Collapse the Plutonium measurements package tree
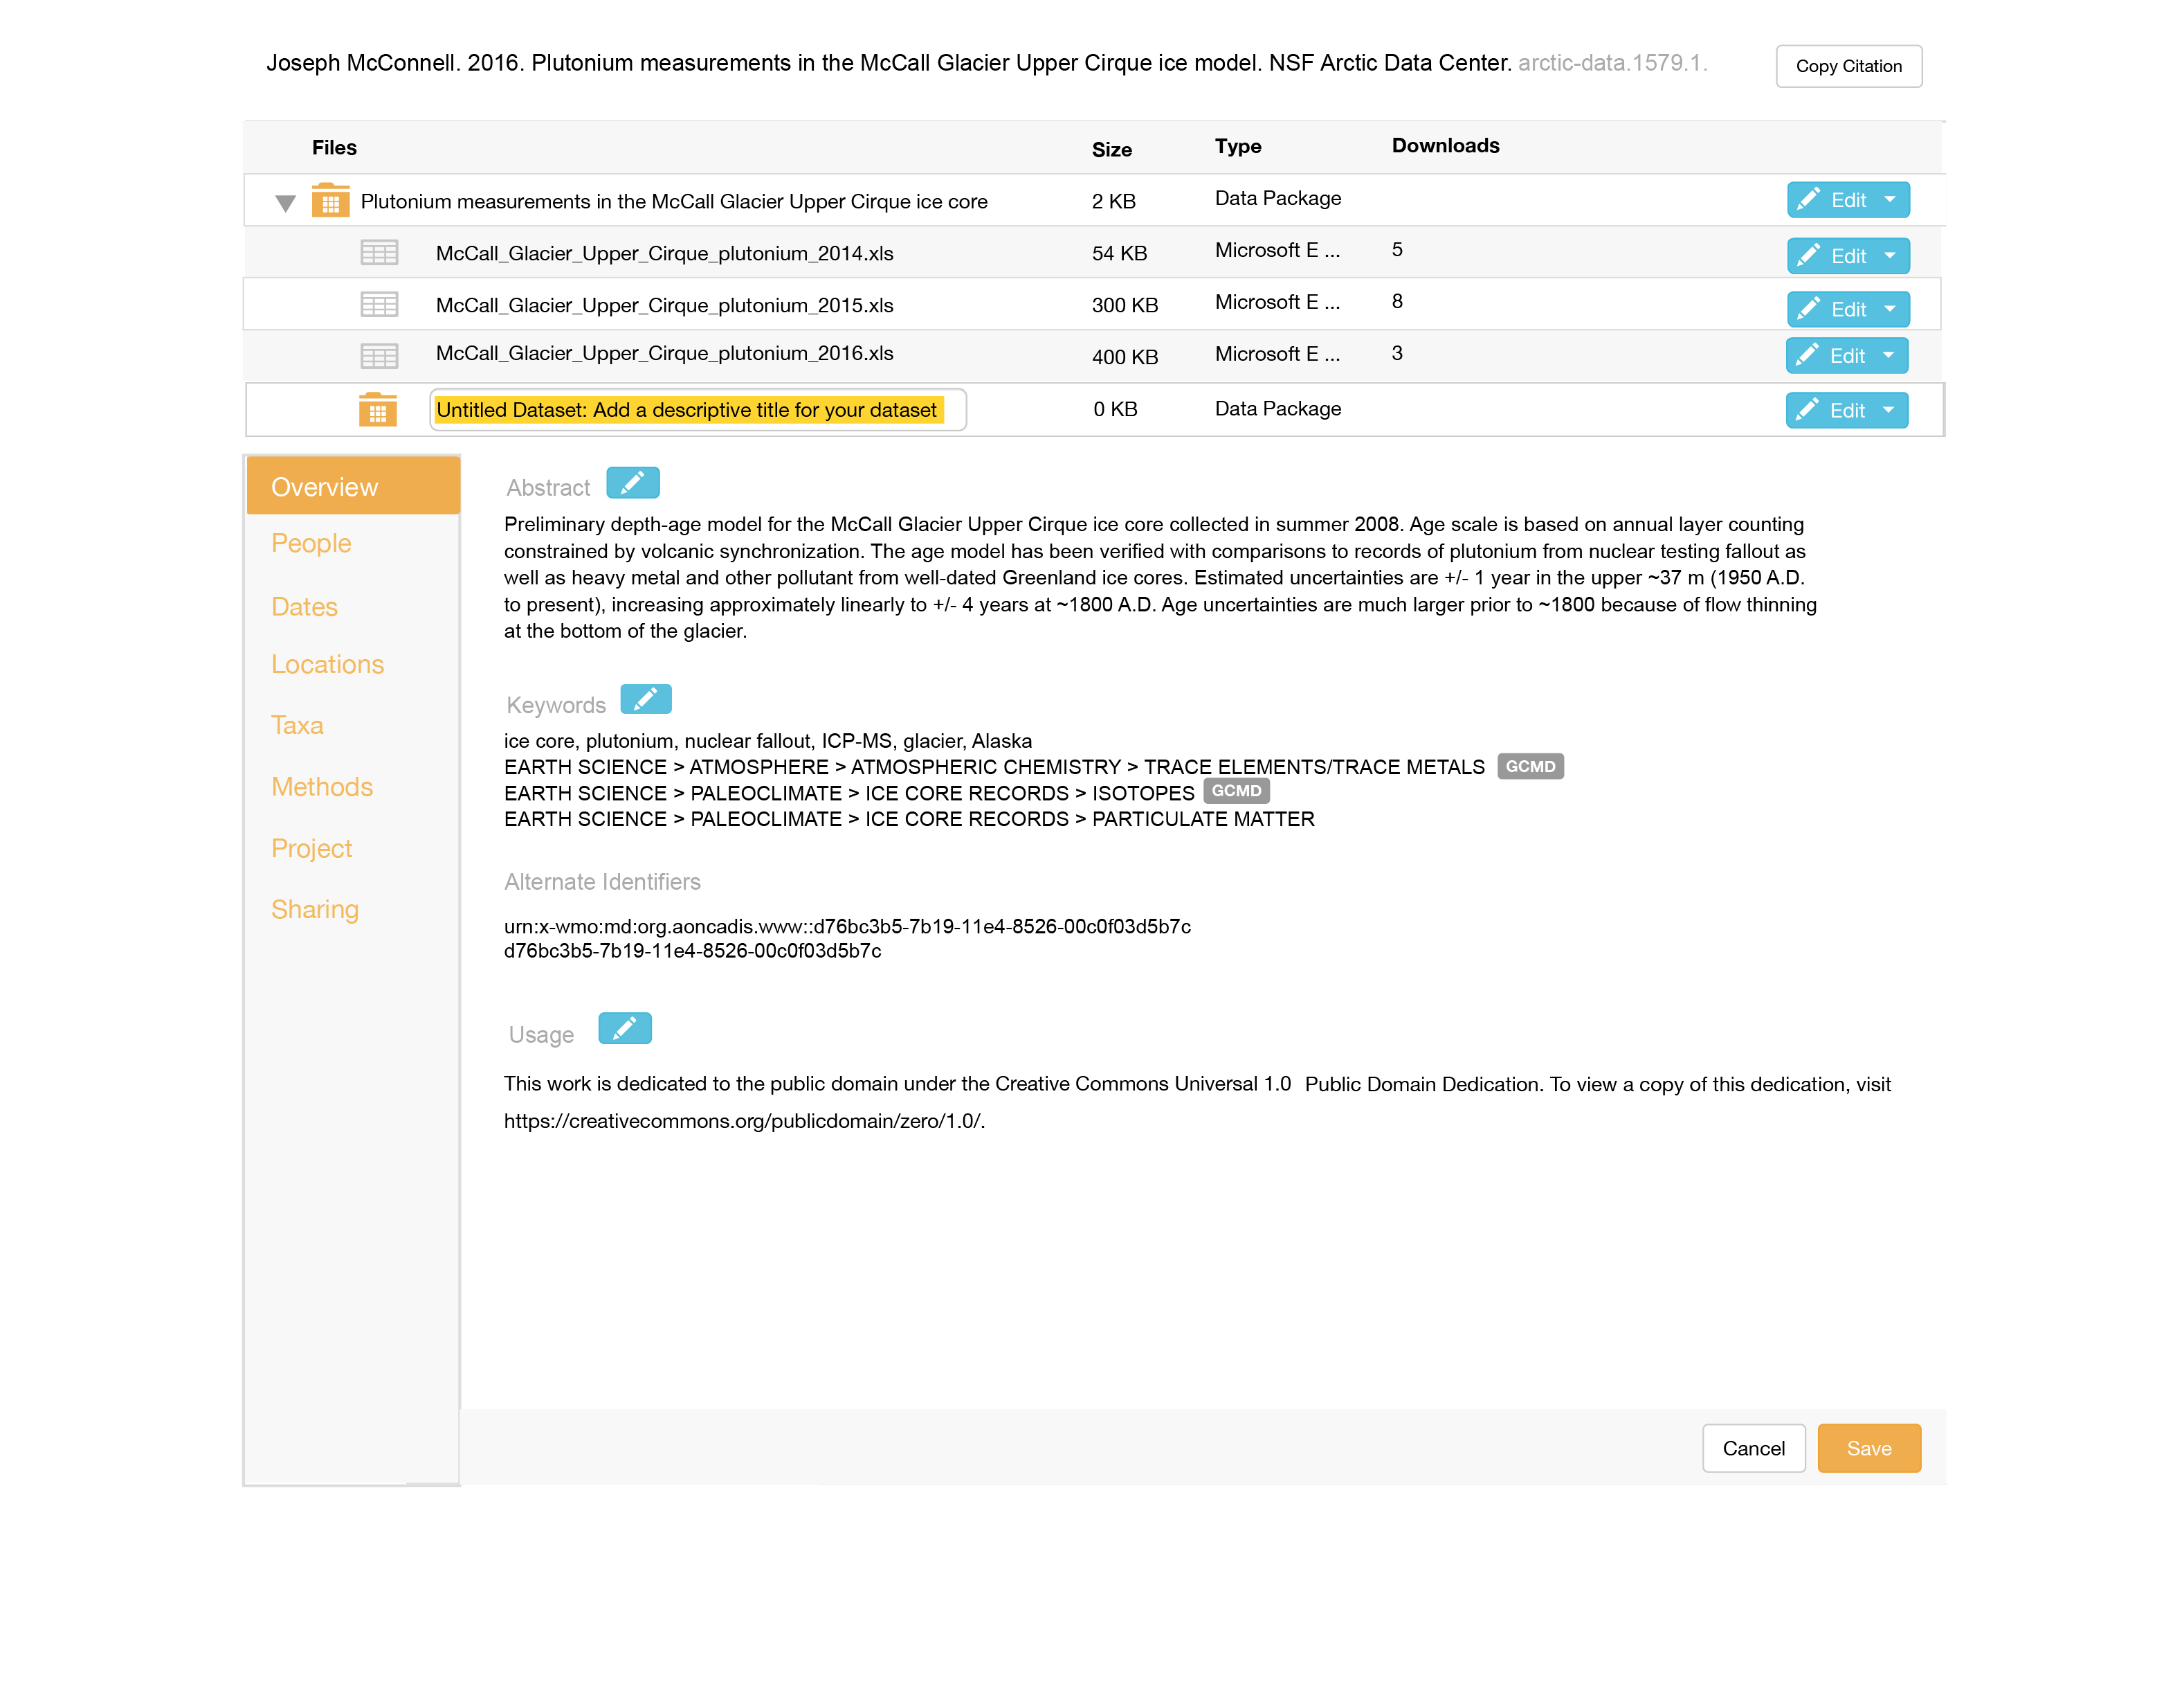Viewport: 2184px width, 1695px height. 285,203
